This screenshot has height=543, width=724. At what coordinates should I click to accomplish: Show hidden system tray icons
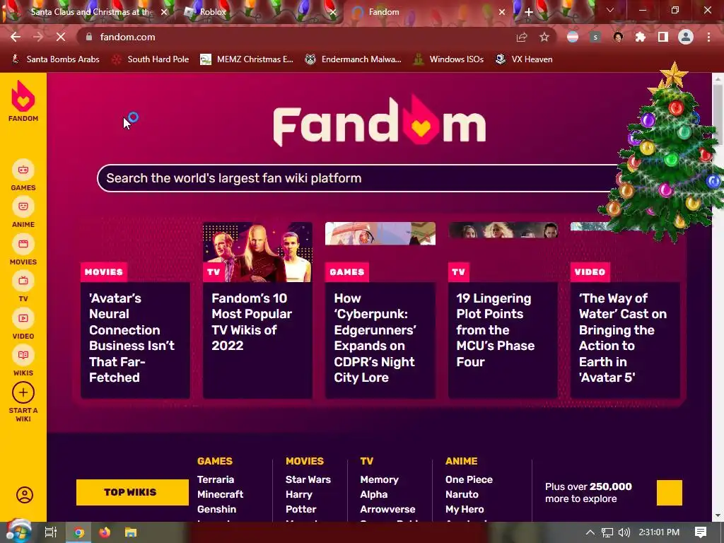[590, 532]
